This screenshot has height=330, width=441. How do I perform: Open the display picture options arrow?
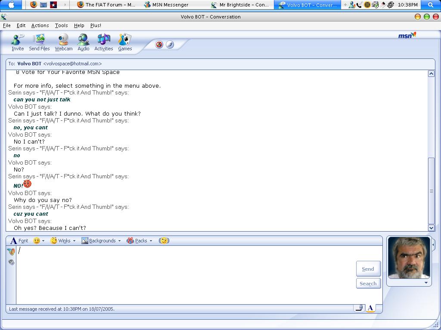[x=426, y=283]
